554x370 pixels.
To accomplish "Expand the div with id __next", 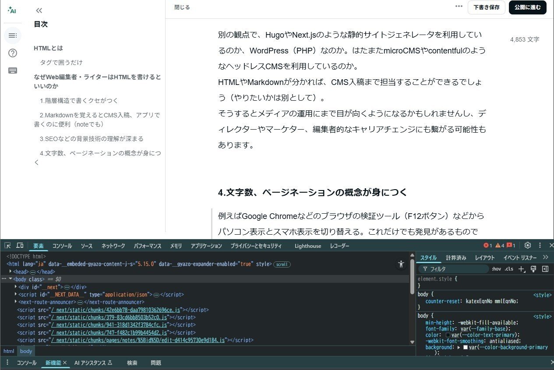I will pyautogui.click(x=16, y=287).
